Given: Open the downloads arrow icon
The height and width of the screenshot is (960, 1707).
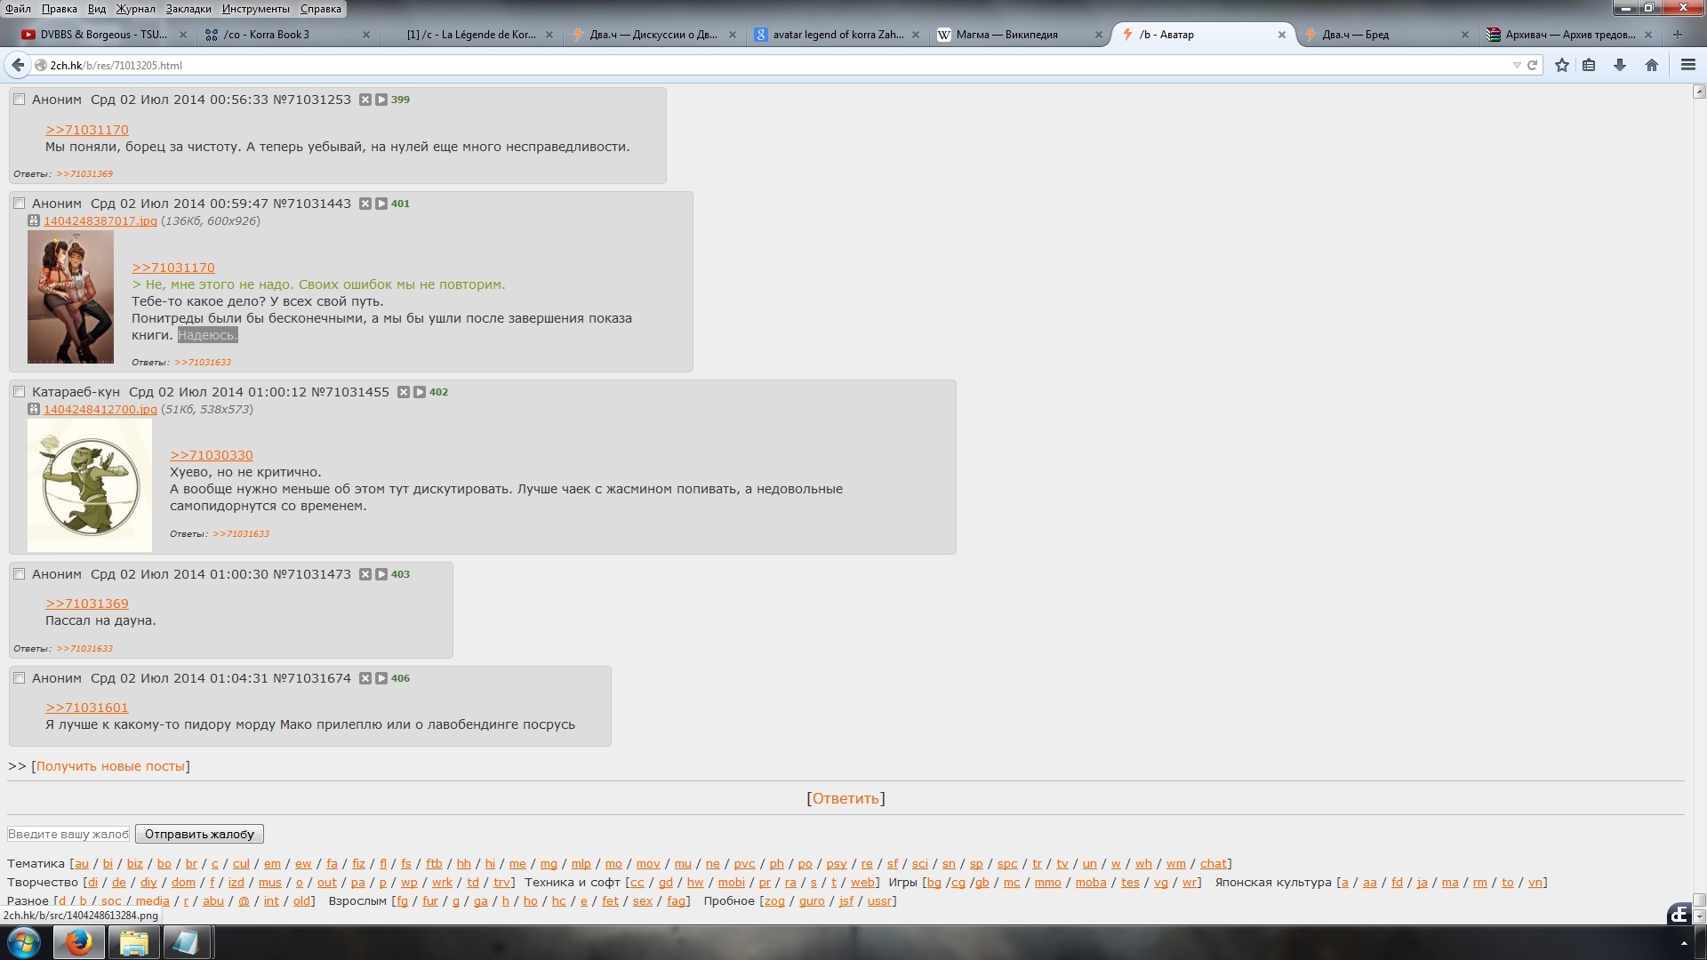Looking at the screenshot, I should [1620, 65].
